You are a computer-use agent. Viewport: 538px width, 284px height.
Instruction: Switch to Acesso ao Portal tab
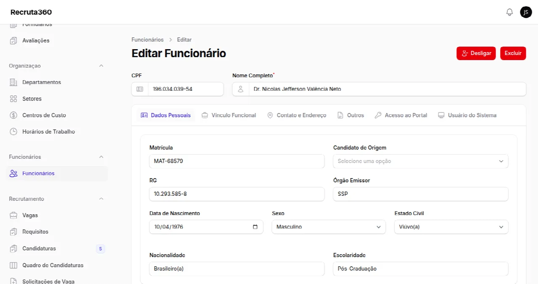coord(401,115)
